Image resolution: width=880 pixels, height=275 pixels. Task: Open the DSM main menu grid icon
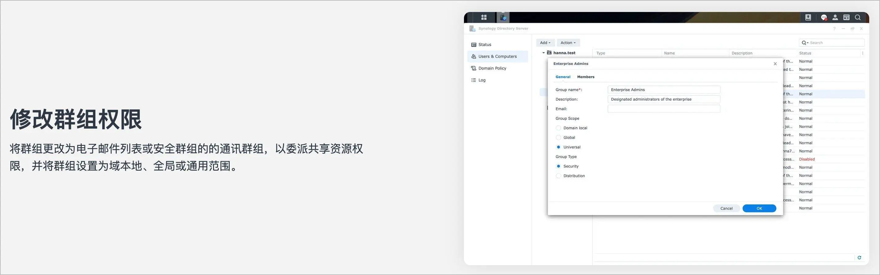(484, 17)
